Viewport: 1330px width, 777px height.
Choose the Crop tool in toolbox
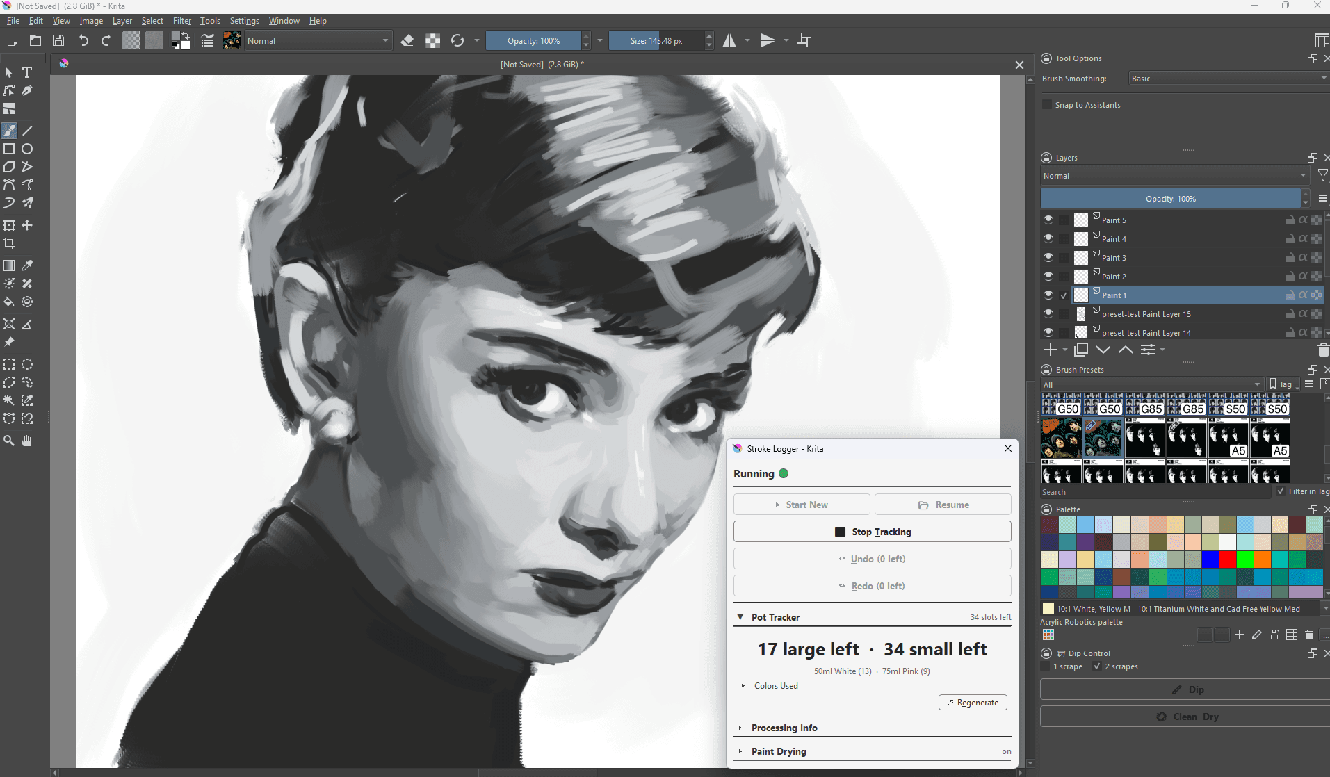[9, 243]
